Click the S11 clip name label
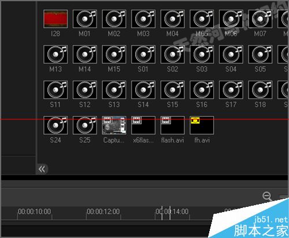Viewport: 289px width, 238px height. coord(55,105)
